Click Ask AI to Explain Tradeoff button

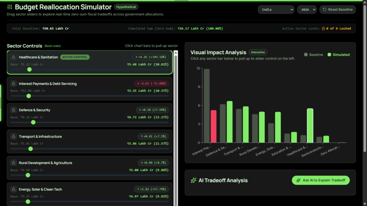pos(321,180)
